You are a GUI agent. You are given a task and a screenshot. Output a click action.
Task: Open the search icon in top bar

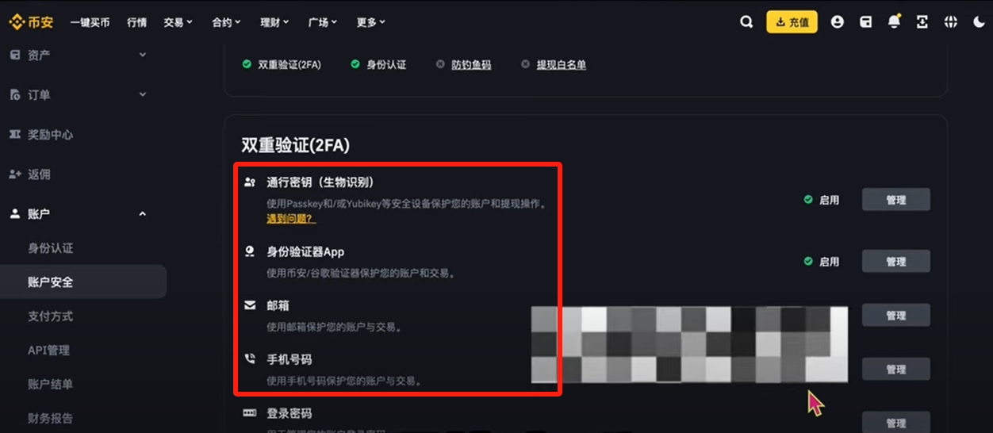tap(746, 22)
